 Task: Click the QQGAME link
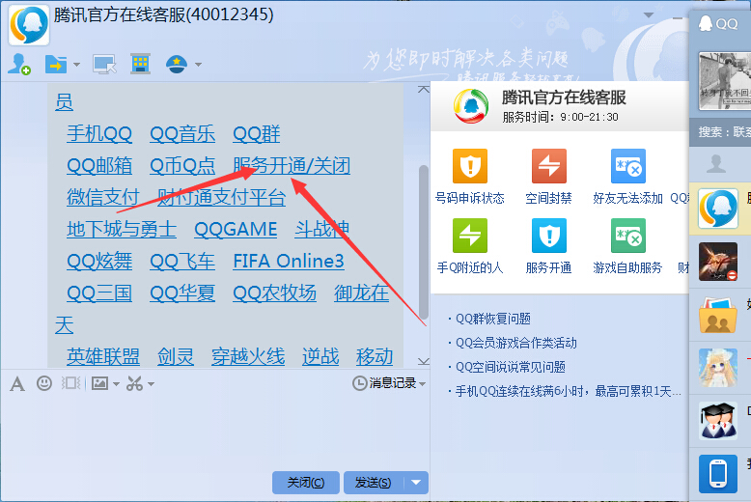point(236,230)
